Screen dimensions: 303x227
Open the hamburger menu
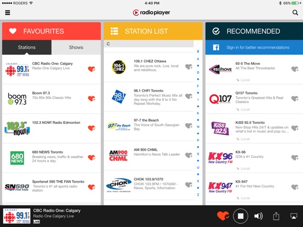tap(8, 13)
